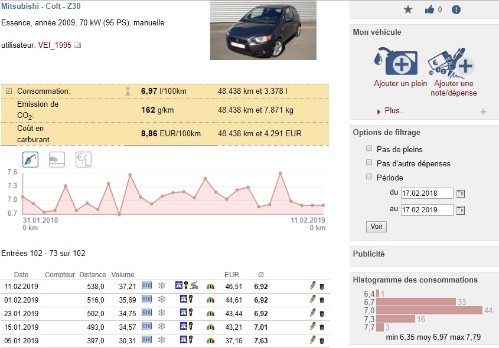This screenshot has height=348, width=499.
Task: Click the 7,0 histogram bar with 44
Action: [x=429, y=310]
